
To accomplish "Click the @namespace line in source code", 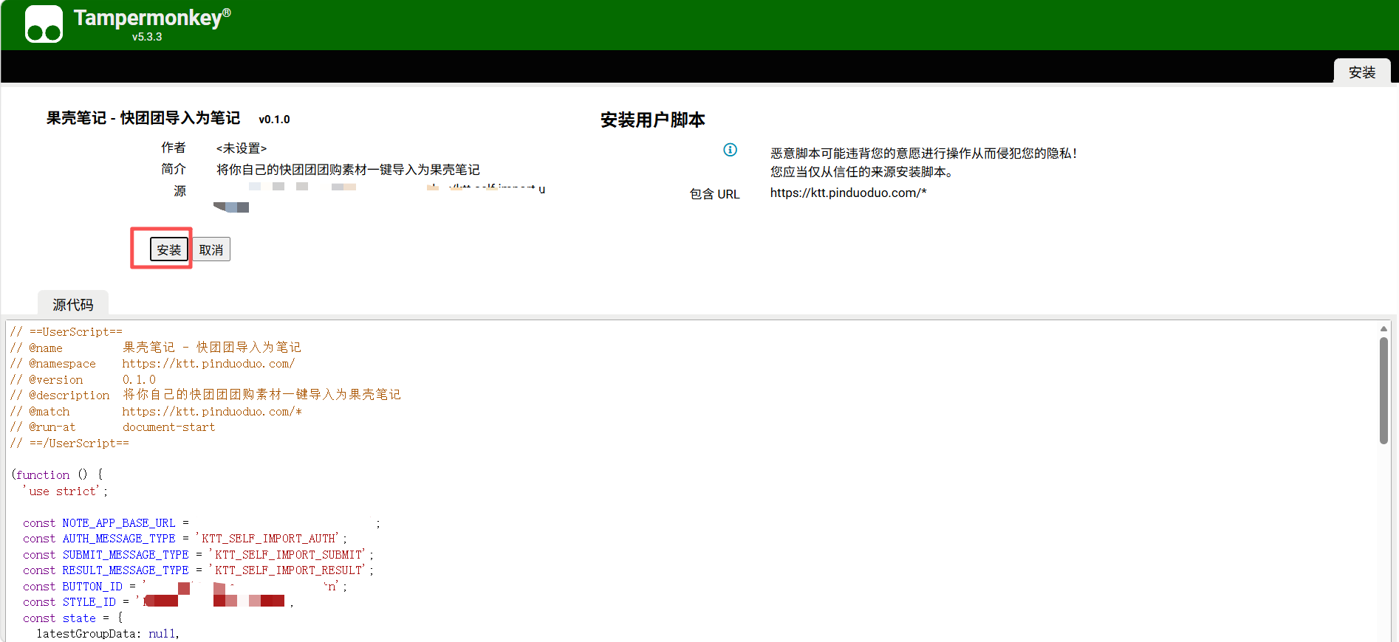I will [152, 363].
